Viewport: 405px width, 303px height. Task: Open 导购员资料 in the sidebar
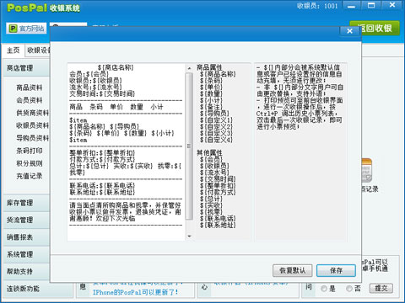(33, 138)
